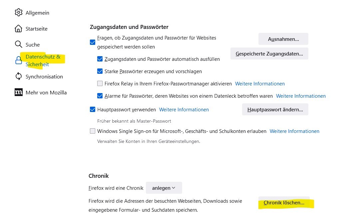Click the Chronik löschen button

[x=284, y=202]
